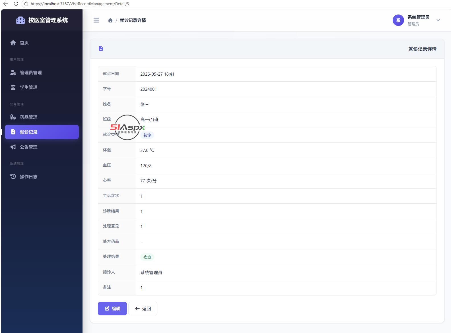Click the 学号 label
This screenshot has height=333, width=451.
107,89
